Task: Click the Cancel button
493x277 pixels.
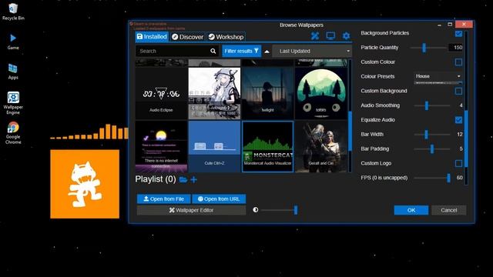Action: 448,210
